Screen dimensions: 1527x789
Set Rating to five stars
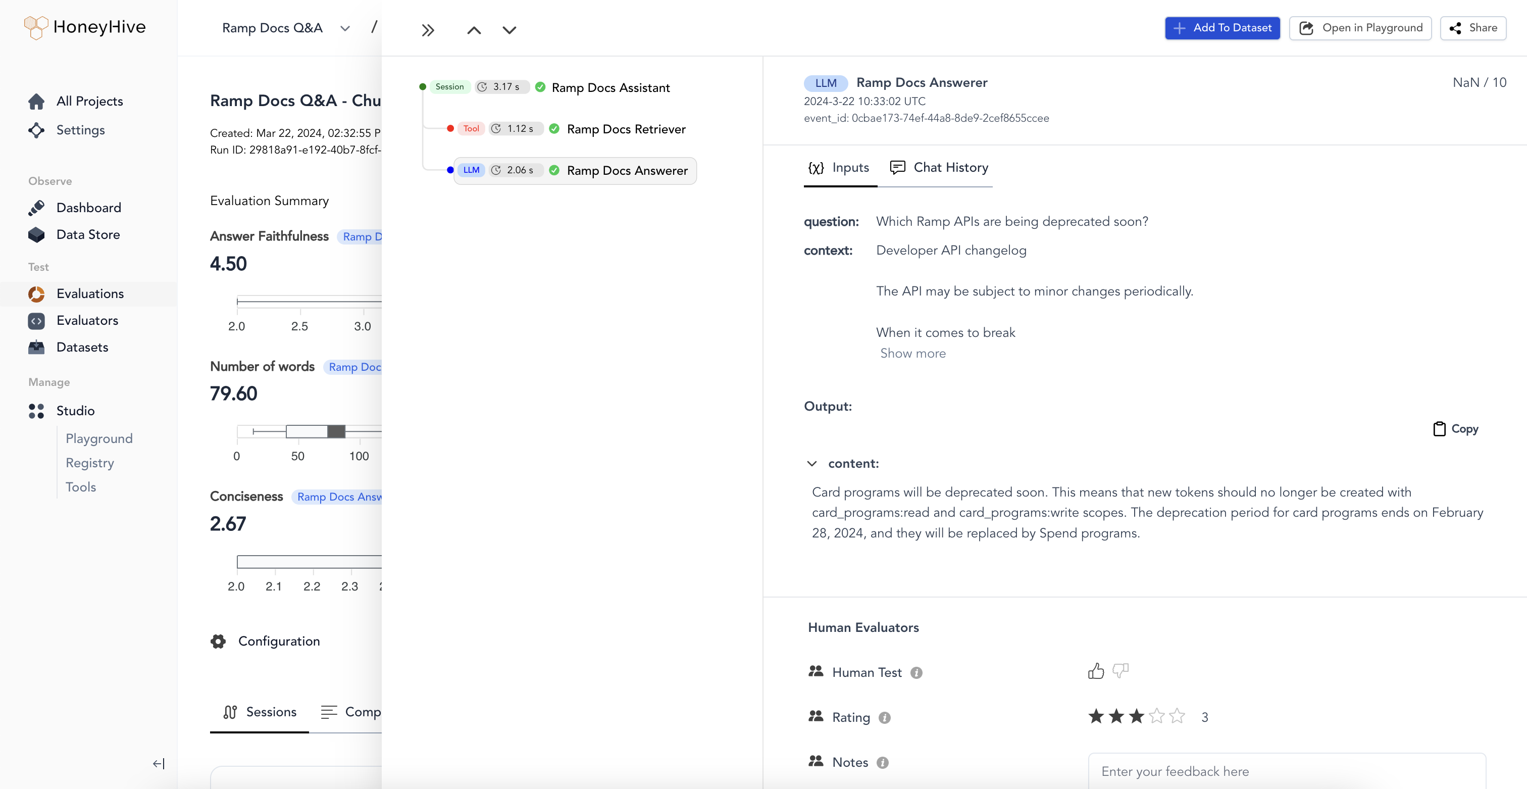pyautogui.click(x=1177, y=717)
